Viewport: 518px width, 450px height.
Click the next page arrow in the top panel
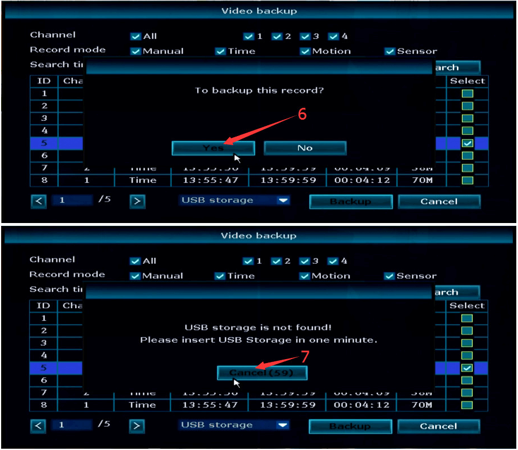coord(137,202)
